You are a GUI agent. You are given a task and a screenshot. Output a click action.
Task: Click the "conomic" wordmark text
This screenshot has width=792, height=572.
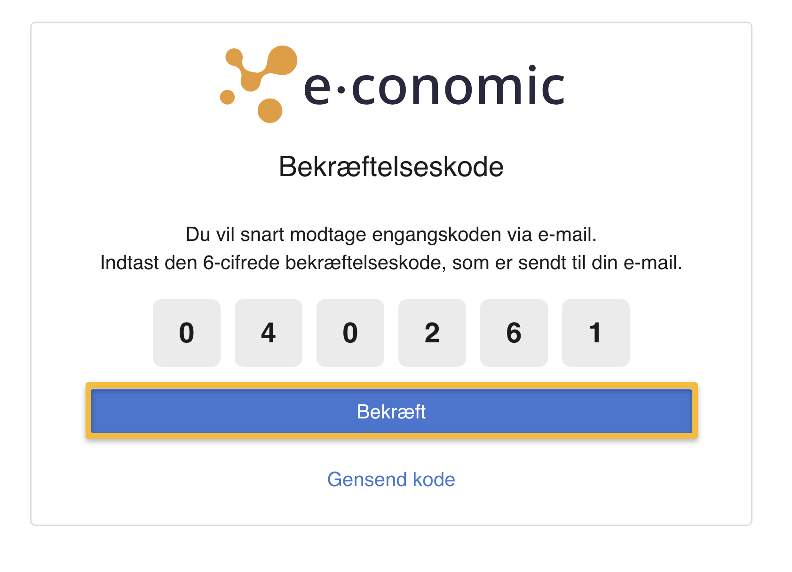pyautogui.click(x=458, y=85)
